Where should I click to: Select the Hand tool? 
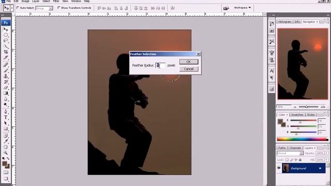(x=6, y=147)
